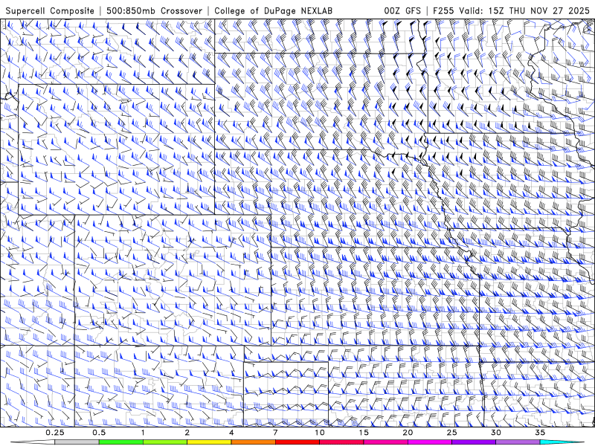The image size is (595, 446).
Task: Click the gray color bar segment
Action: (77, 442)
